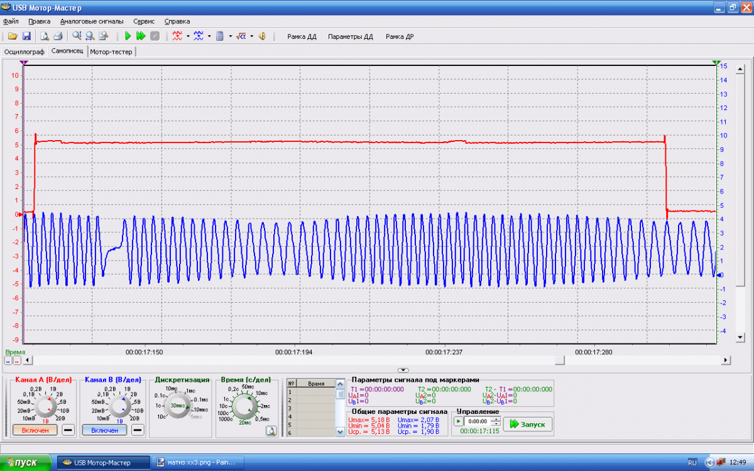The height and width of the screenshot is (471, 754).
Task: Click the blue waveform channel icon
Action: 199,36
